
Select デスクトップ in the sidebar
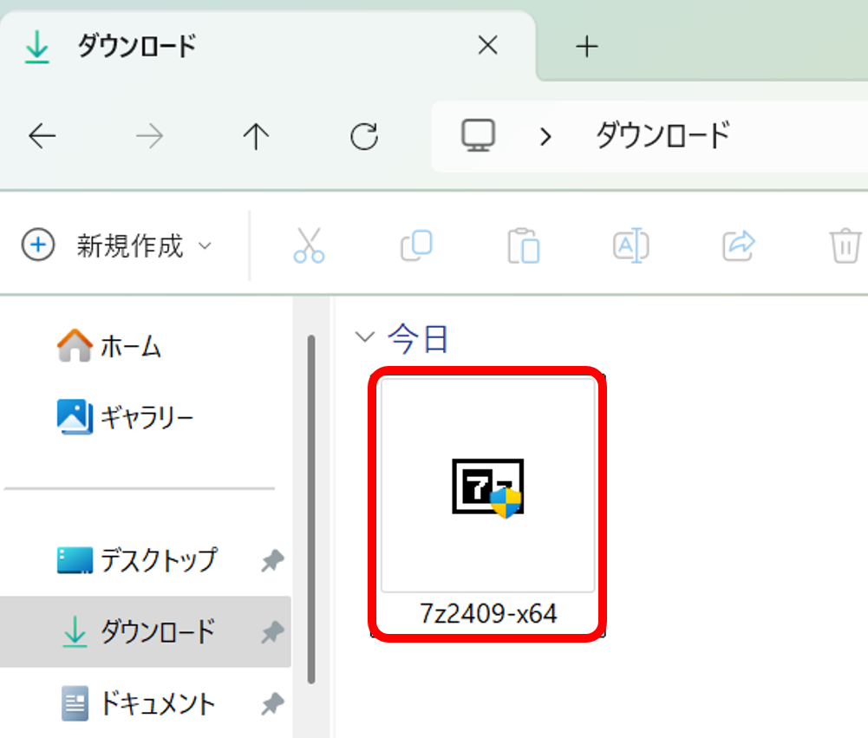pos(137,560)
